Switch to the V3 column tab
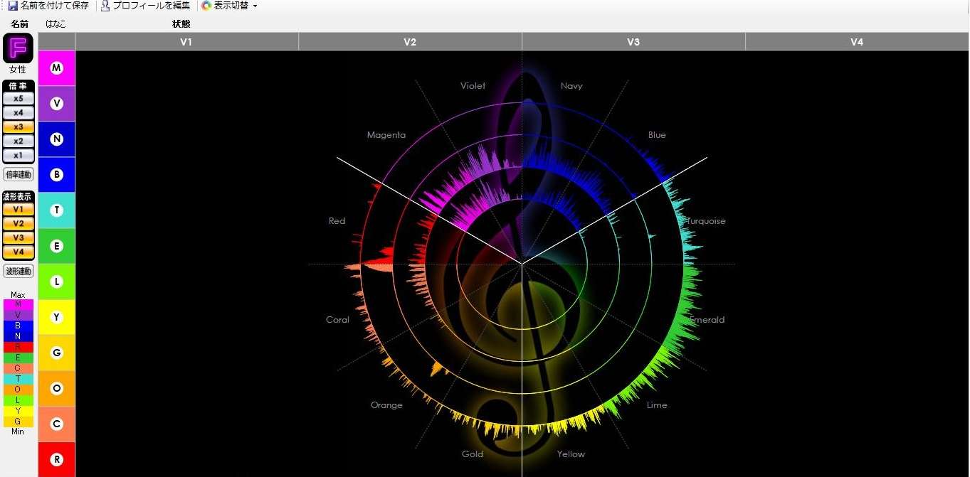Viewport: 970px width, 477px height. (633, 42)
